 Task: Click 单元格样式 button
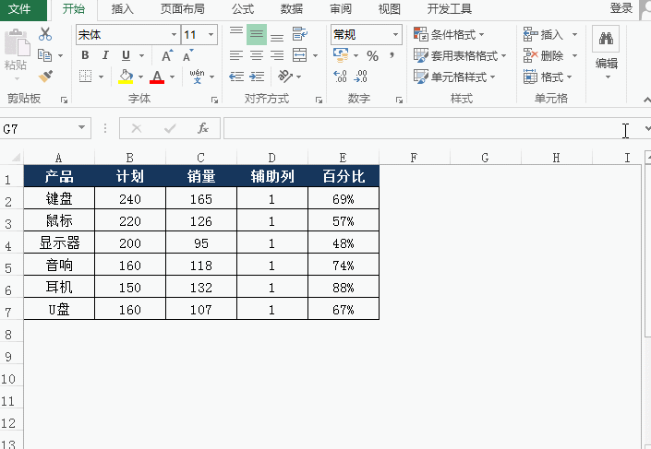(454, 77)
